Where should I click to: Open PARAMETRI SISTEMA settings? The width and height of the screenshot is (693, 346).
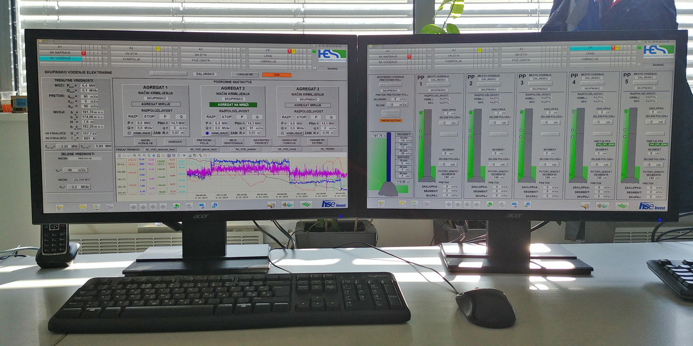(317, 141)
